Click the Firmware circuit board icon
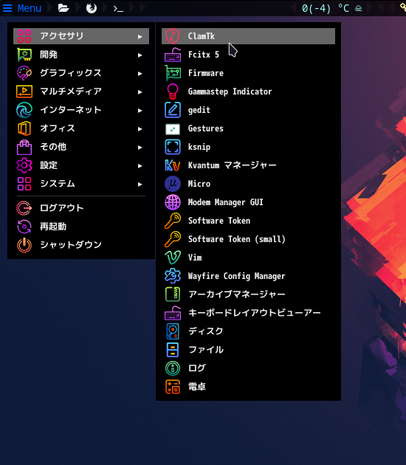This screenshot has width=406, height=465. 173,73
